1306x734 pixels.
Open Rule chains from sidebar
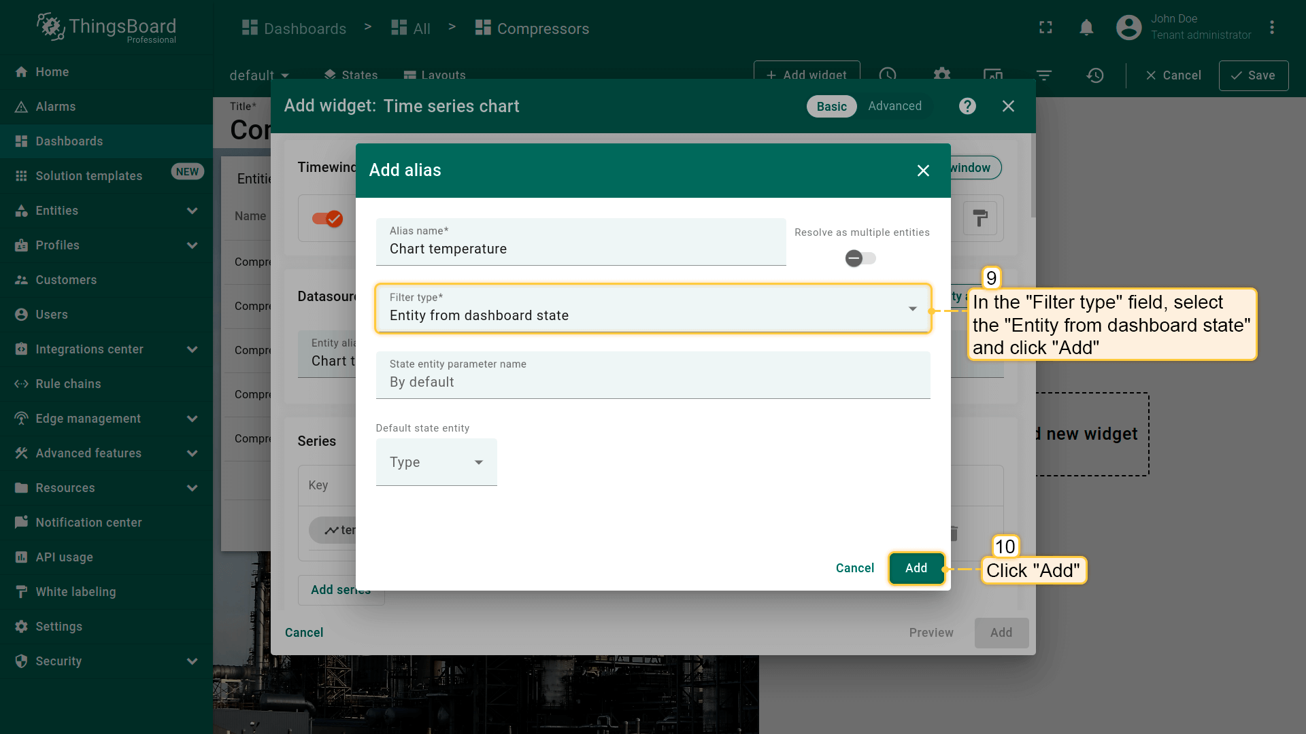[x=68, y=384]
